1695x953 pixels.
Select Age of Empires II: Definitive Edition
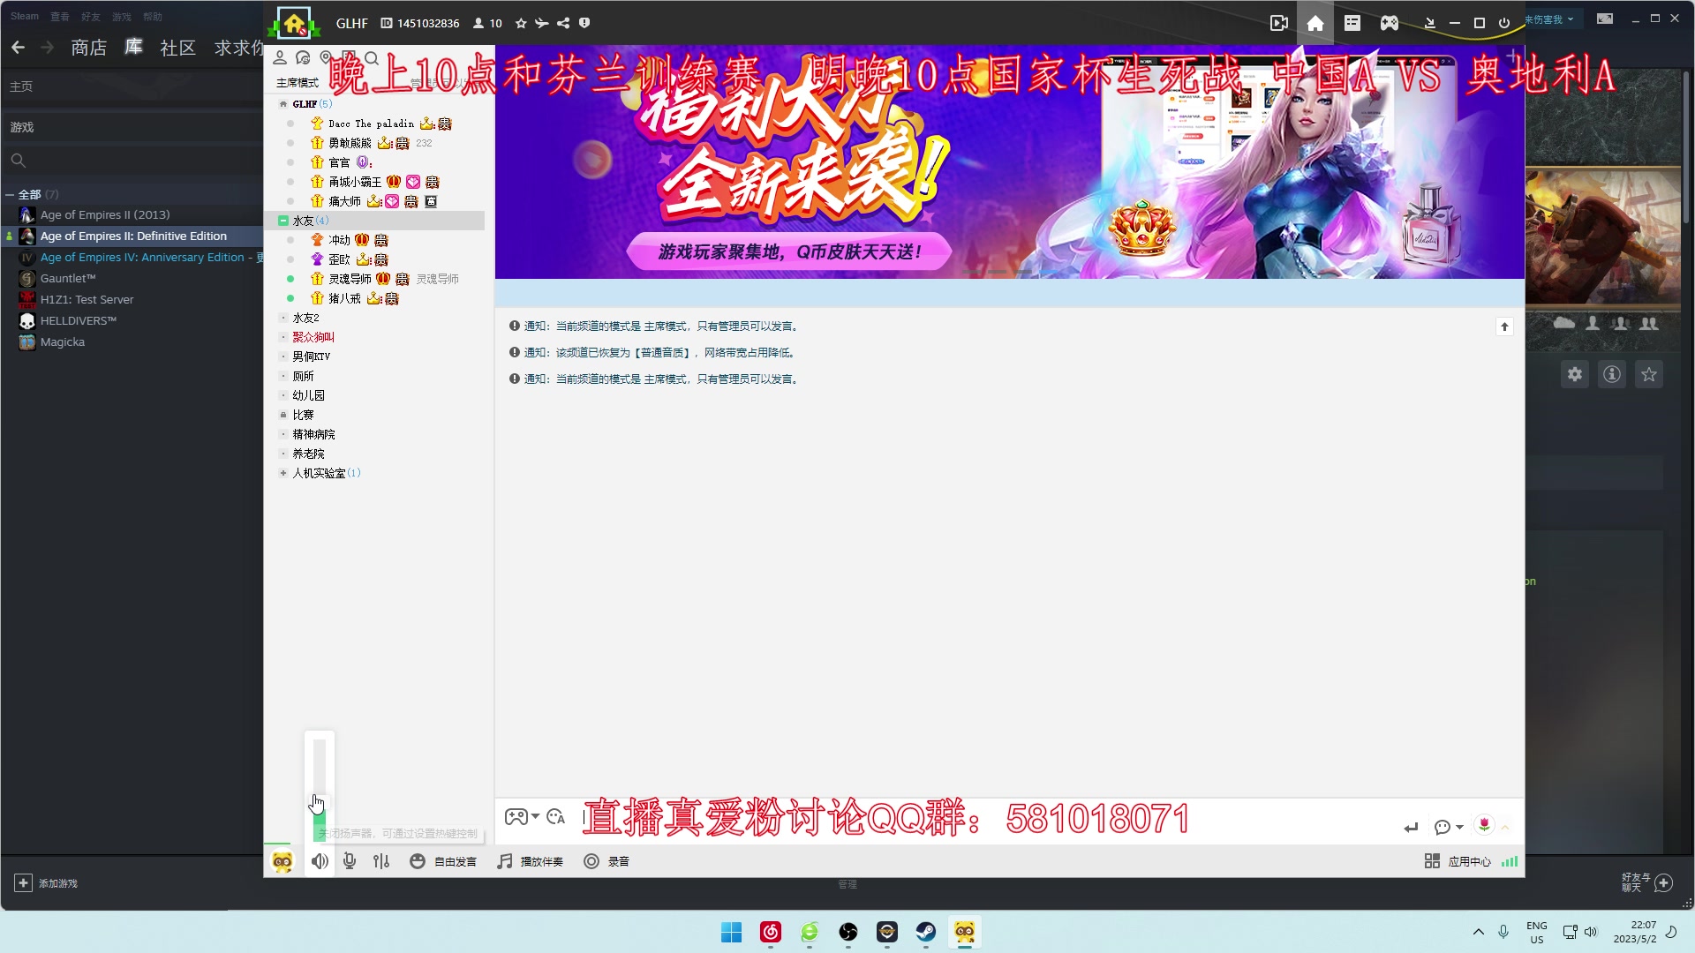pyautogui.click(x=133, y=236)
